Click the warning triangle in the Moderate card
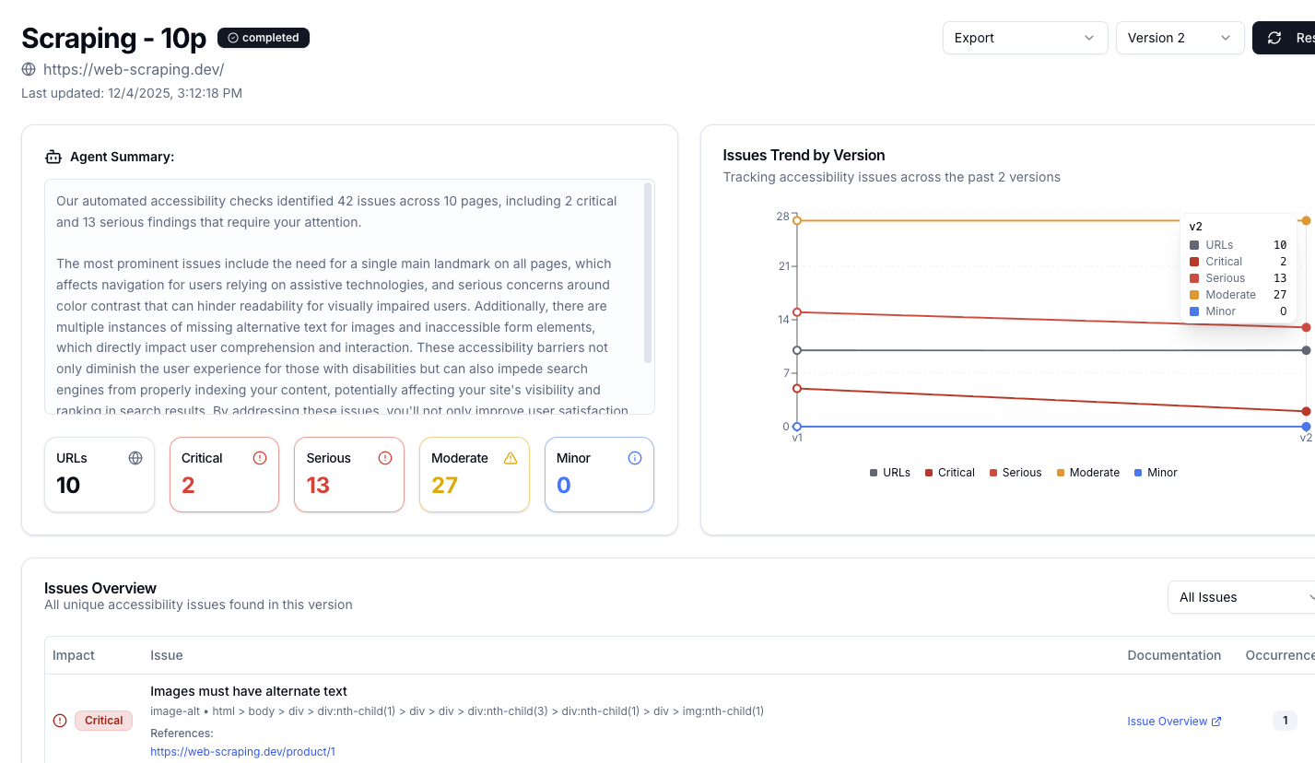The height and width of the screenshot is (763, 1315). pos(511,458)
